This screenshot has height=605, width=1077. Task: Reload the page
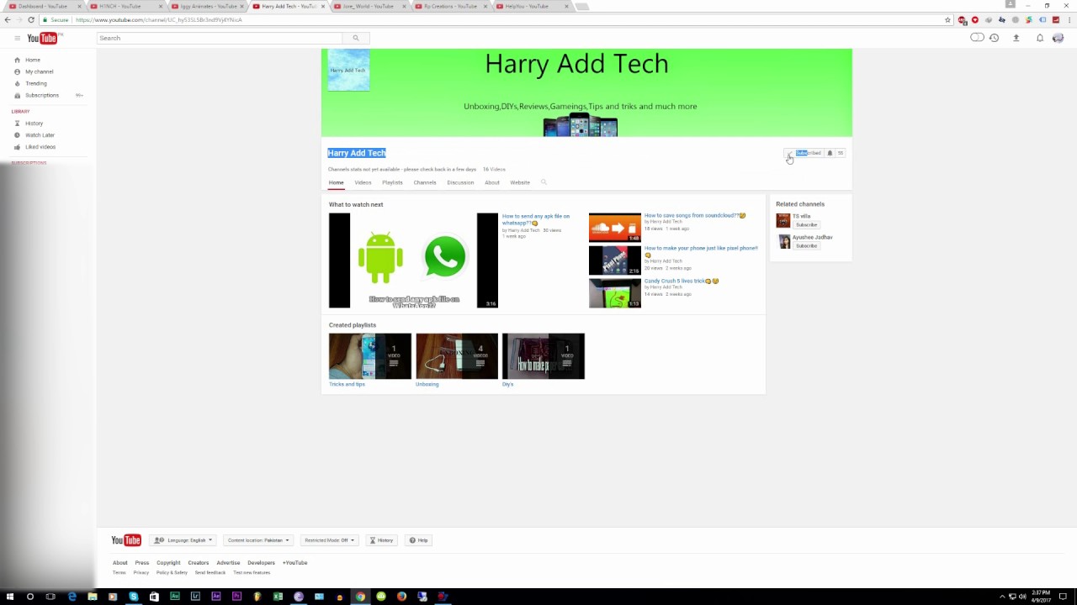(x=31, y=20)
